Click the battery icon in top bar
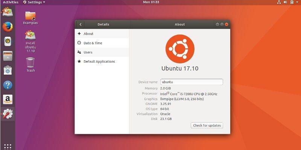The height and width of the screenshot is (150, 301). click(292, 2)
